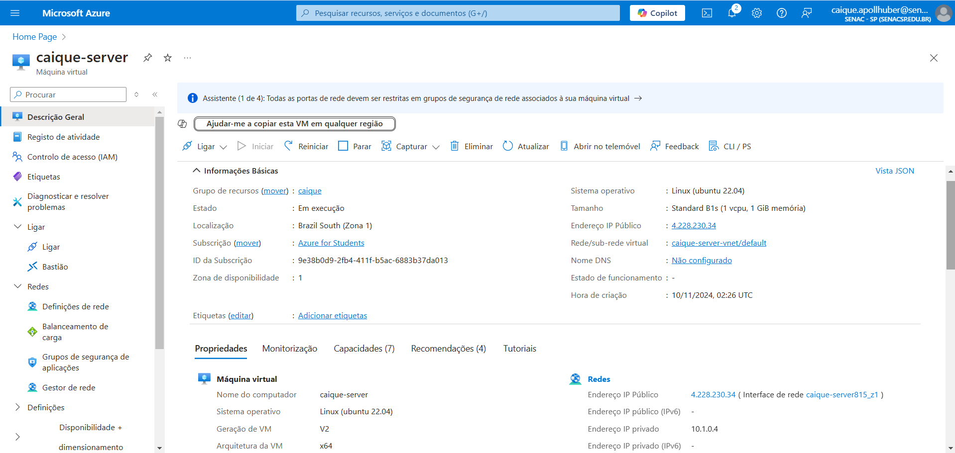Click public IP 4.228.230.34 in basics

694,226
